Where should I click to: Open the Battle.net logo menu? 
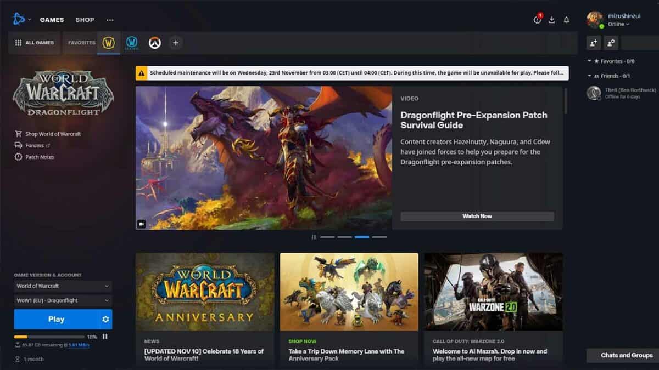pos(21,20)
